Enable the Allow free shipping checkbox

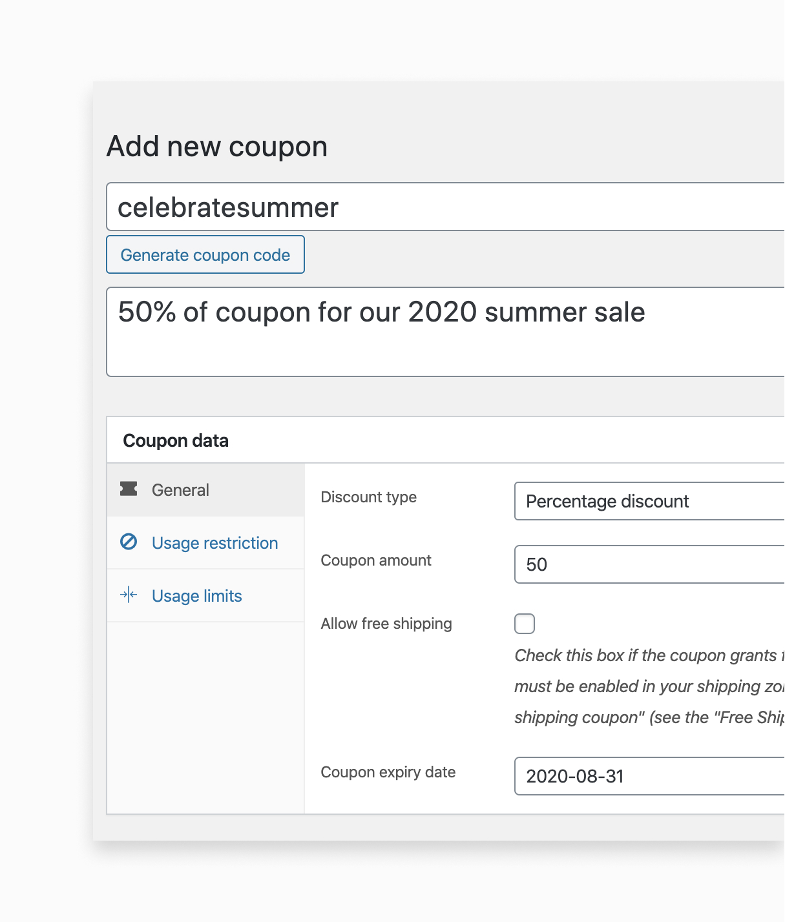tap(525, 624)
